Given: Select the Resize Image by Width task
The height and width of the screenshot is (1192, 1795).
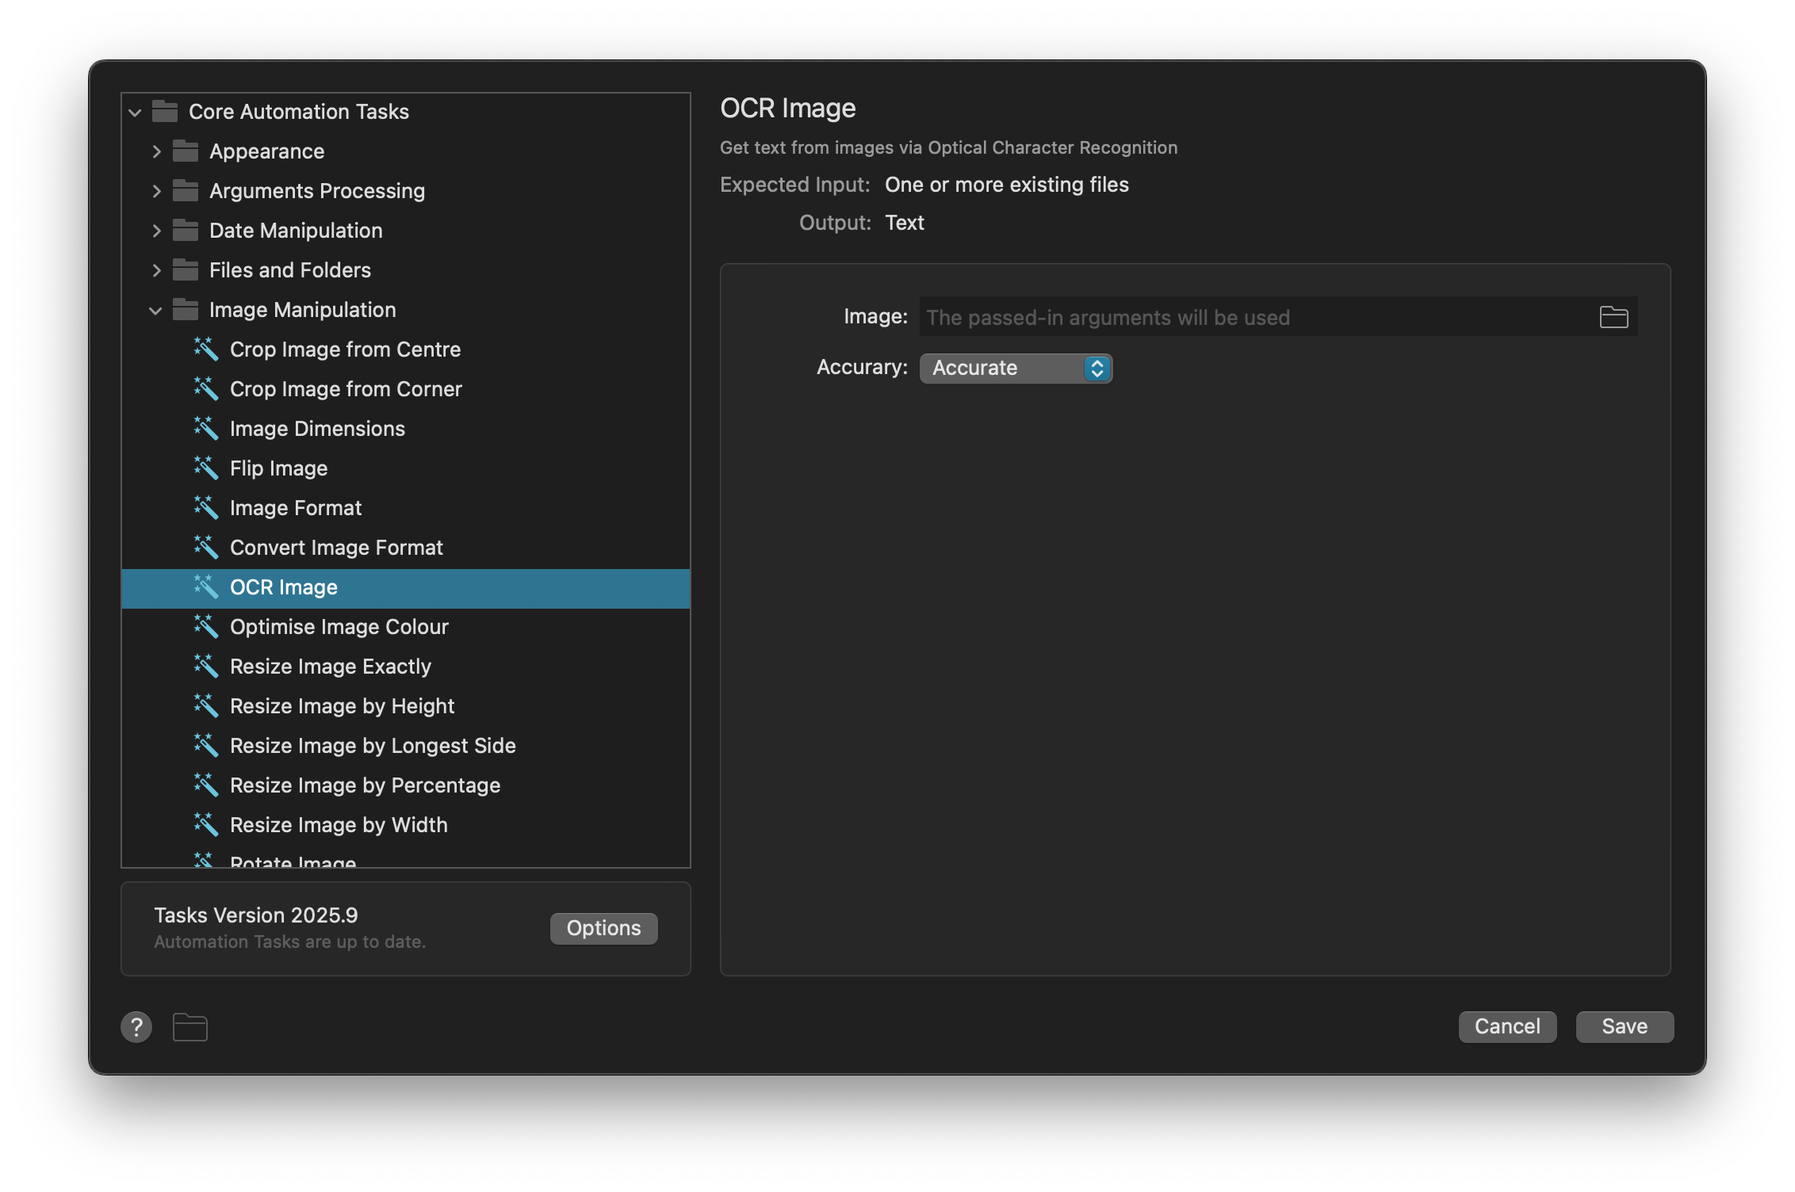Looking at the screenshot, I should tap(338, 824).
